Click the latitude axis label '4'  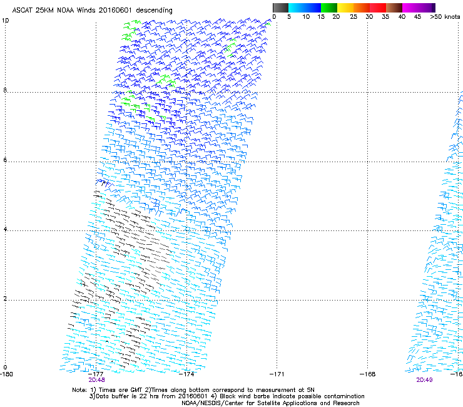click(5, 229)
